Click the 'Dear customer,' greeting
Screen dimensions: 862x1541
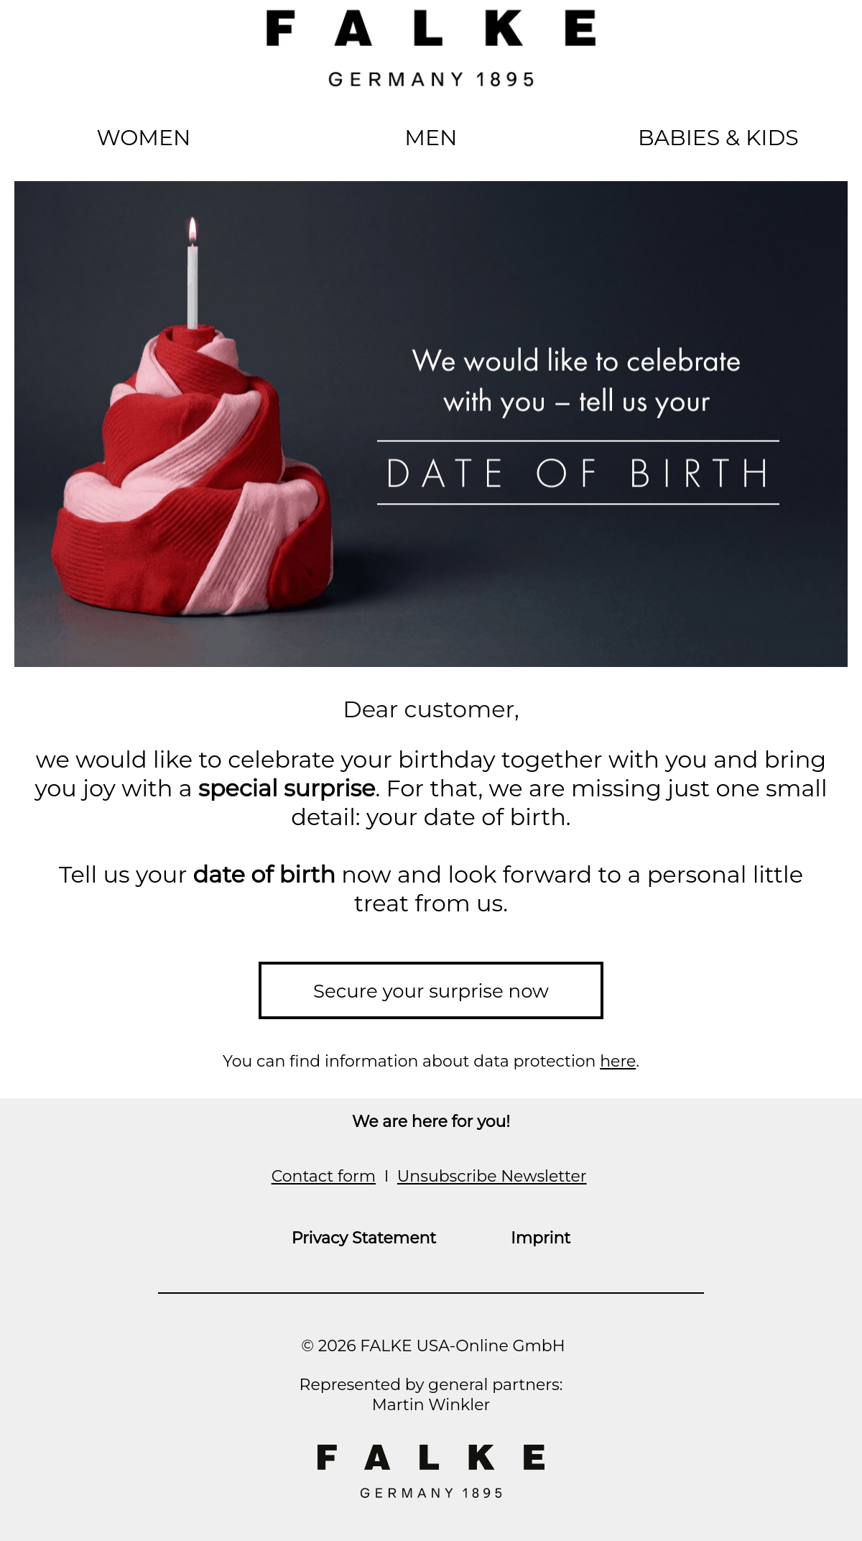pyautogui.click(x=431, y=710)
